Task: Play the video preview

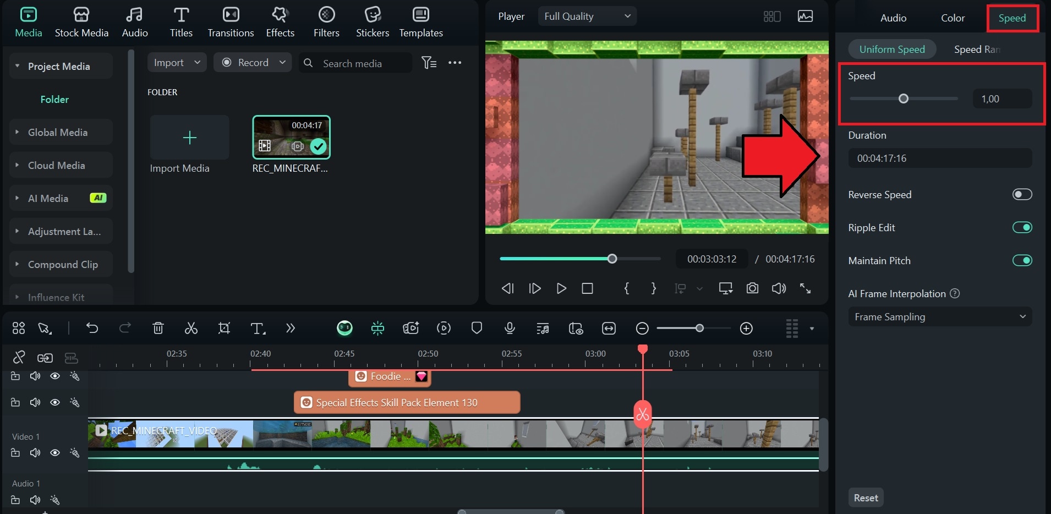Action: 561,288
